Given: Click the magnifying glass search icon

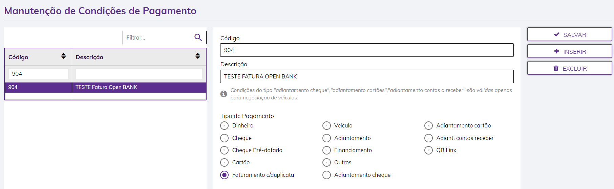Looking at the screenshot, I should coord(198,38).
